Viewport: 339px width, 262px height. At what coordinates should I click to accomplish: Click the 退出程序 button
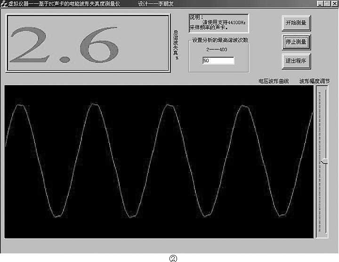pos(296,61)
